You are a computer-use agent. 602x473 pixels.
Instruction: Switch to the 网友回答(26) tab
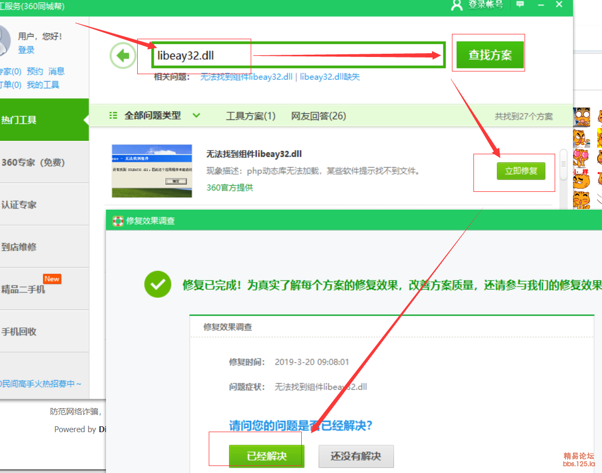coord(318,116)
